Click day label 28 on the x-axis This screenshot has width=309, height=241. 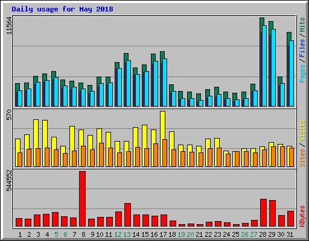pos(263,234)
